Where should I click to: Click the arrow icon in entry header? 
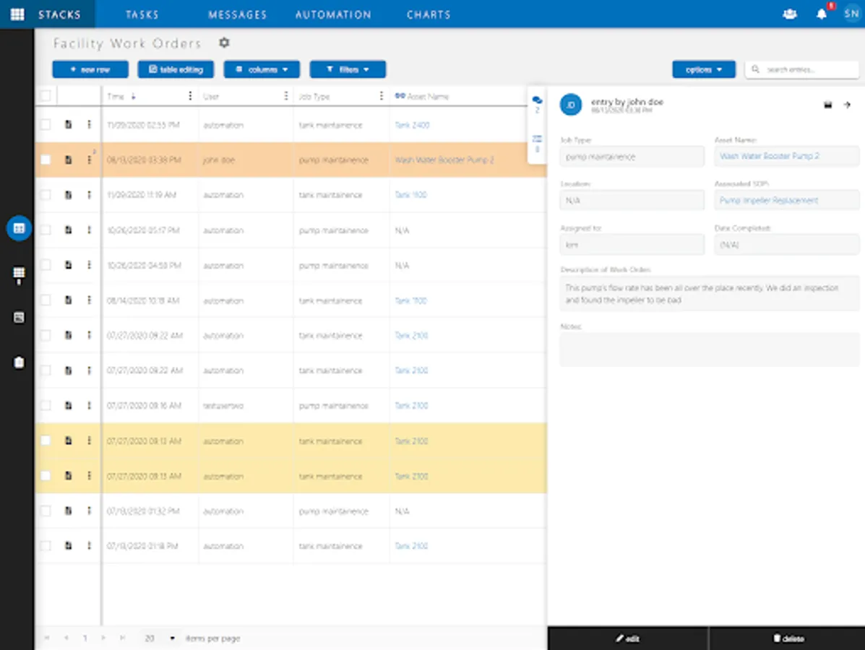(847, 105)
